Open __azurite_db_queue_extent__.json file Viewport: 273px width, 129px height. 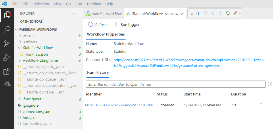(51, 86)
